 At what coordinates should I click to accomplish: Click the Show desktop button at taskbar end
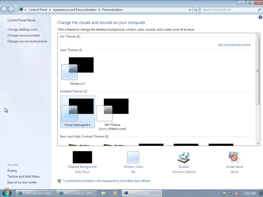tap(261, 193)
